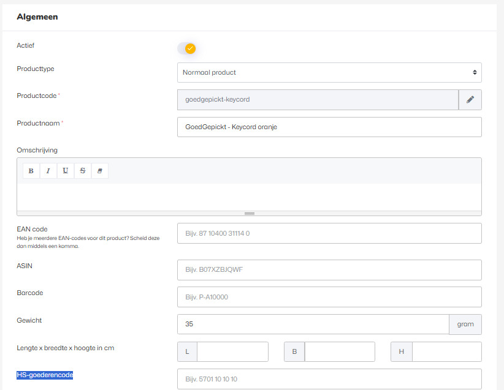Apply bold formatting in Omschrijving editor
Image resolution: width=504 pixels, height=390 pixels.
click(31, 171)
